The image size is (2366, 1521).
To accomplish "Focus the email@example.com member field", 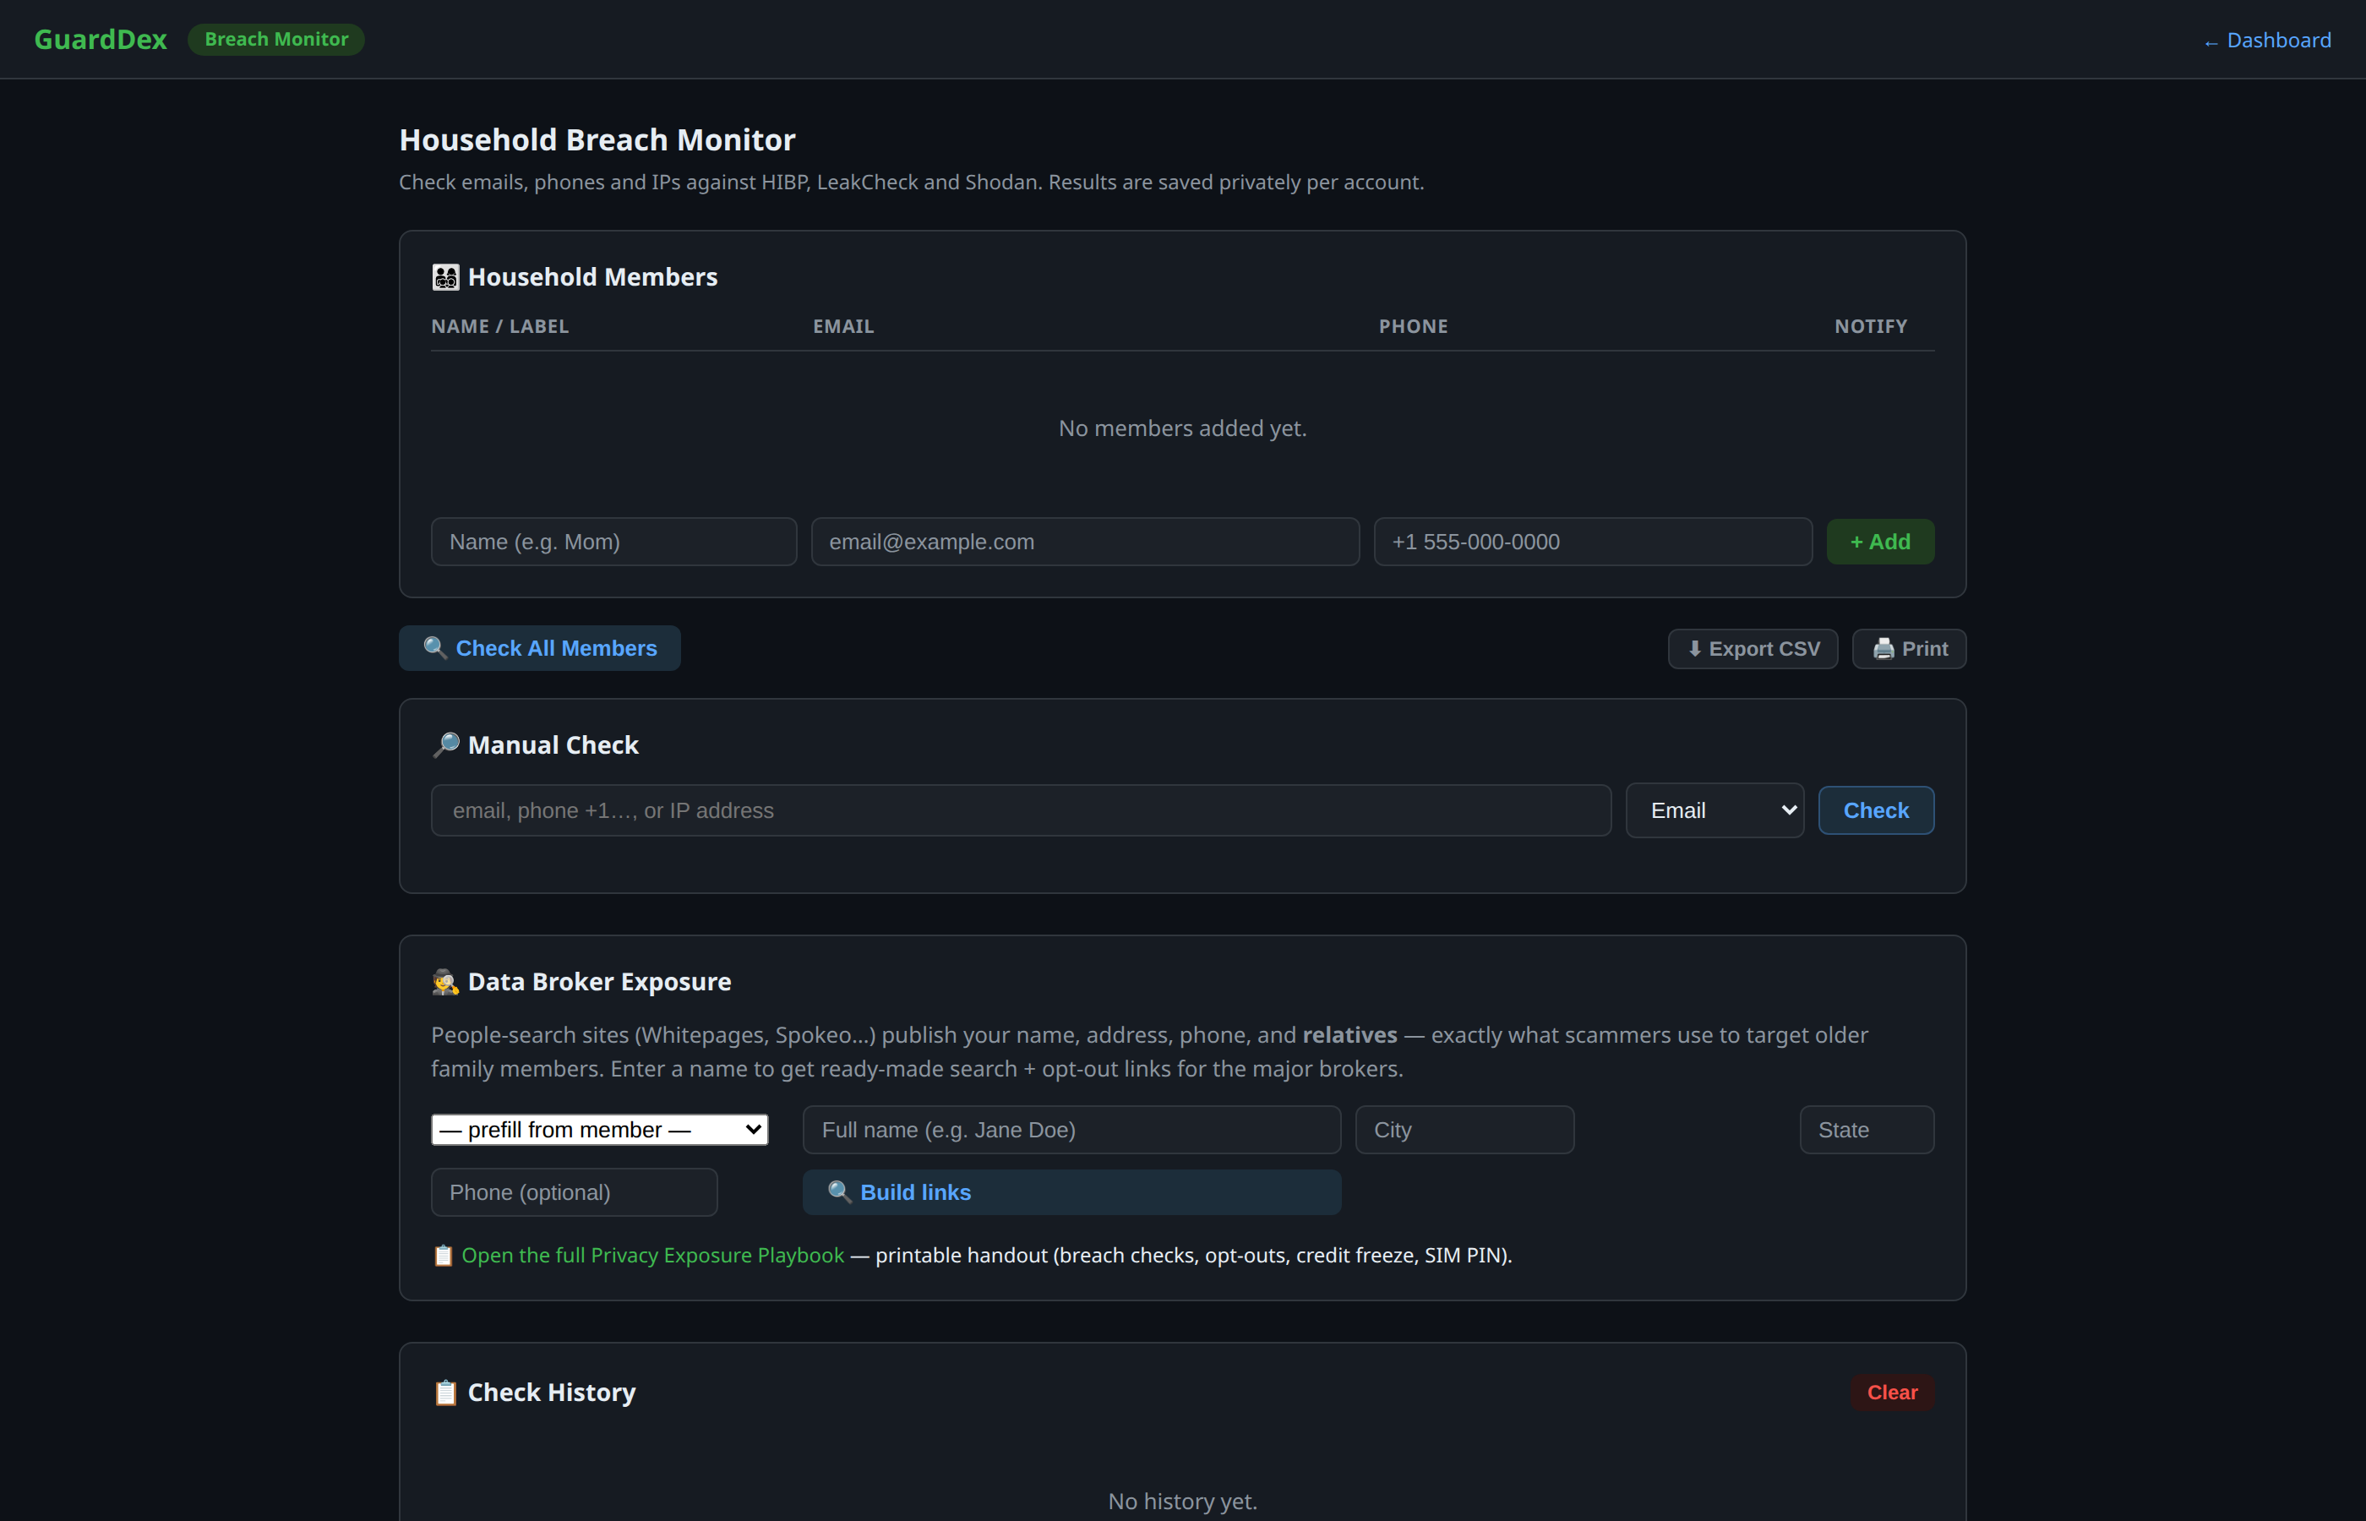I will pyautogui.click(x=1085, y=542).
